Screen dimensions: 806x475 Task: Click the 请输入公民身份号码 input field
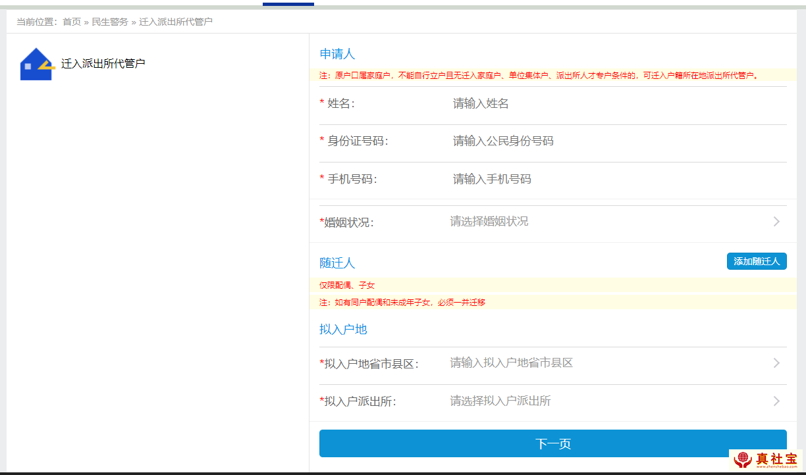[503, 141]
